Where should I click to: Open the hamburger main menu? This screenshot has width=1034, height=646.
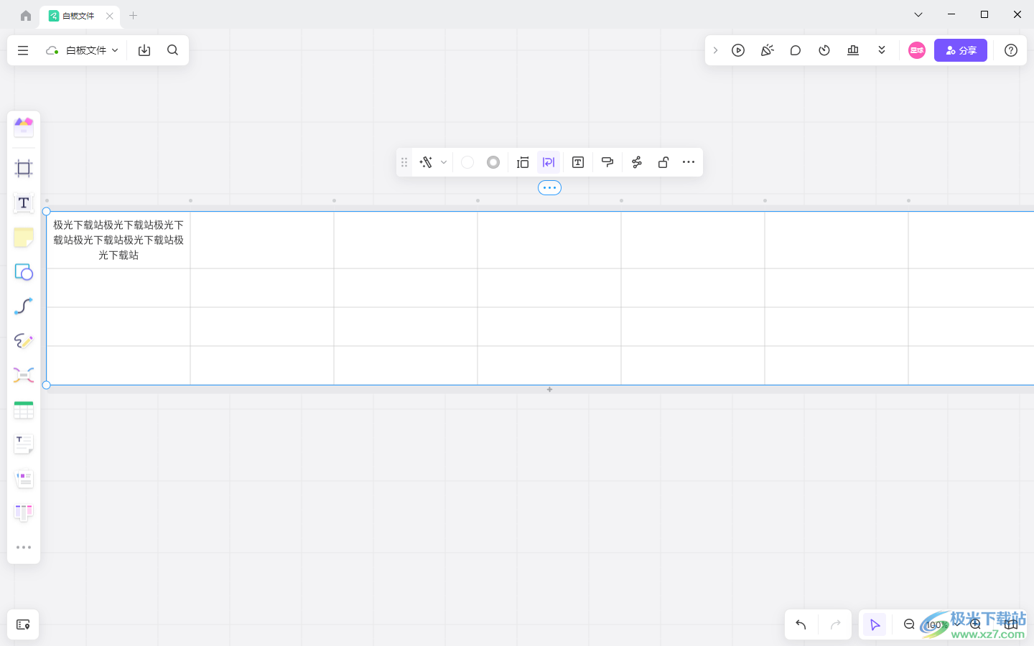[23, 50]
